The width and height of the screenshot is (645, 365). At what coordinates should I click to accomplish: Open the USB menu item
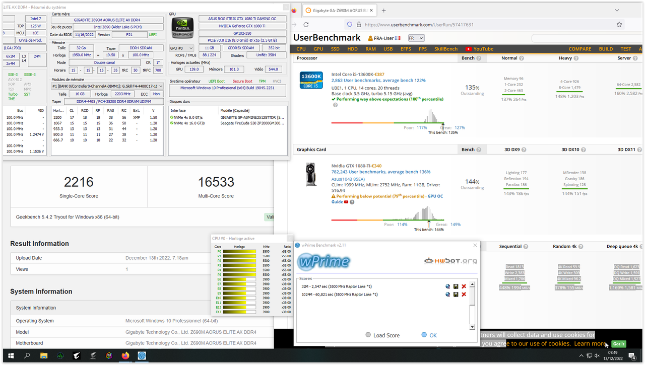388,49
